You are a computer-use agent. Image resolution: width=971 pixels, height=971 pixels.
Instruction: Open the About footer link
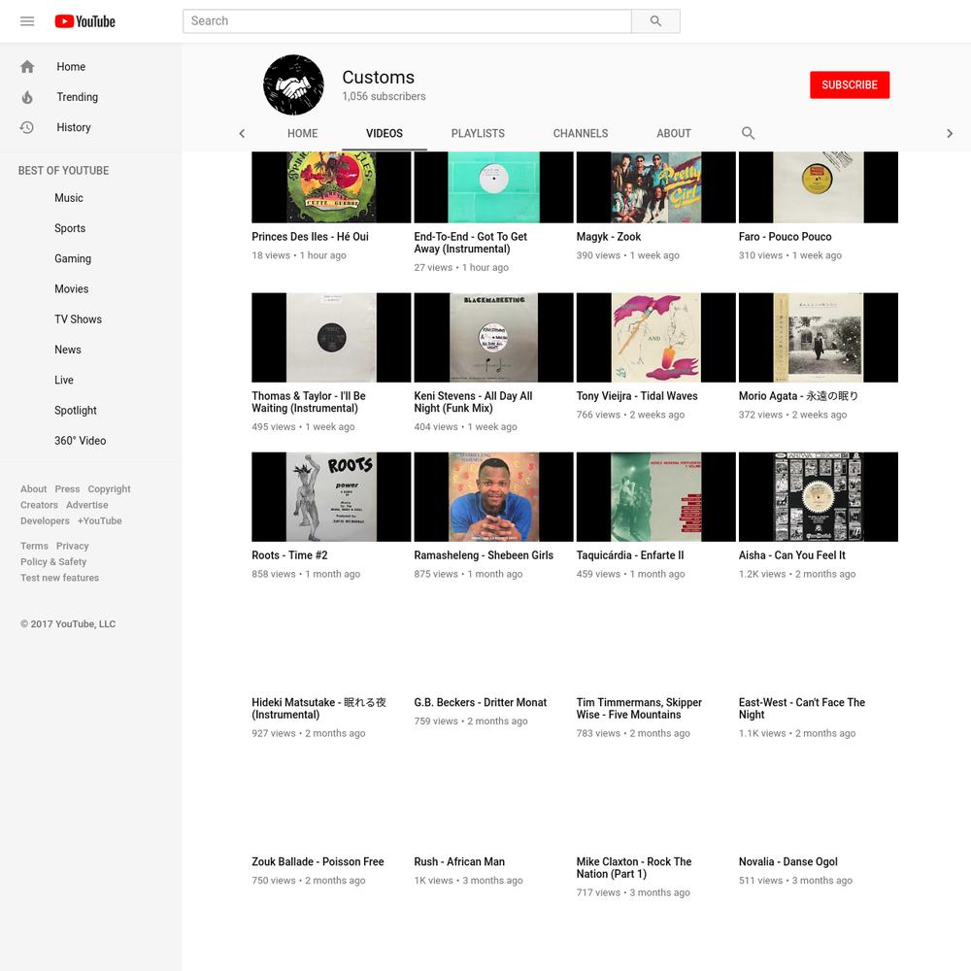(33, 489)
